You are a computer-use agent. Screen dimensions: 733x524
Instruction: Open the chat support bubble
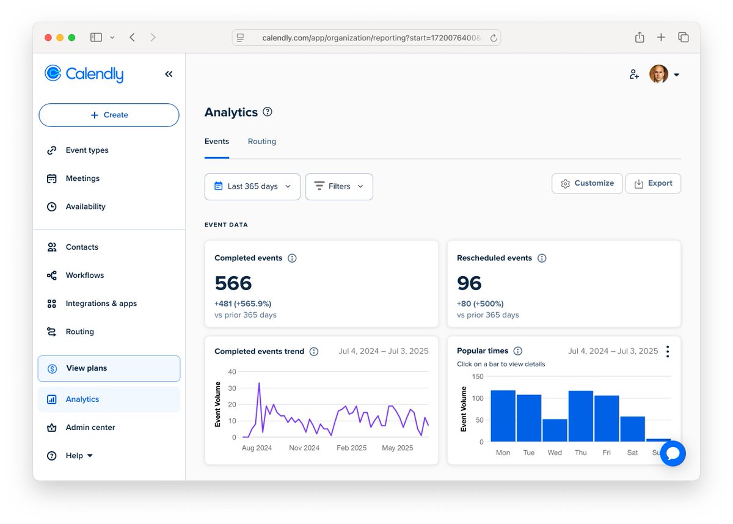673,453
